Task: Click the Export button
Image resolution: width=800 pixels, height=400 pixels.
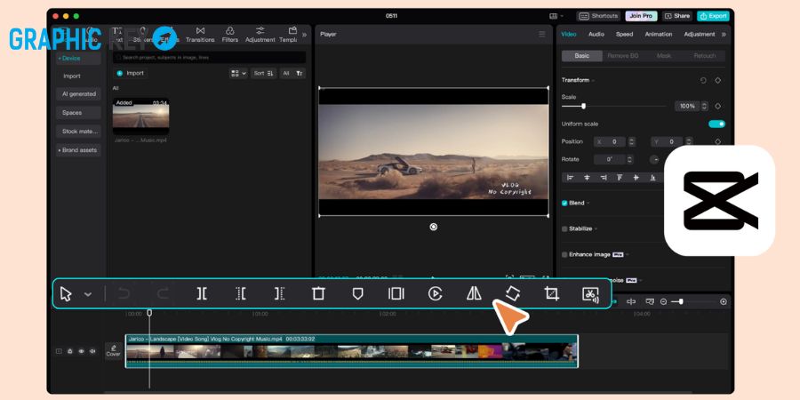Action: point(713,16)
